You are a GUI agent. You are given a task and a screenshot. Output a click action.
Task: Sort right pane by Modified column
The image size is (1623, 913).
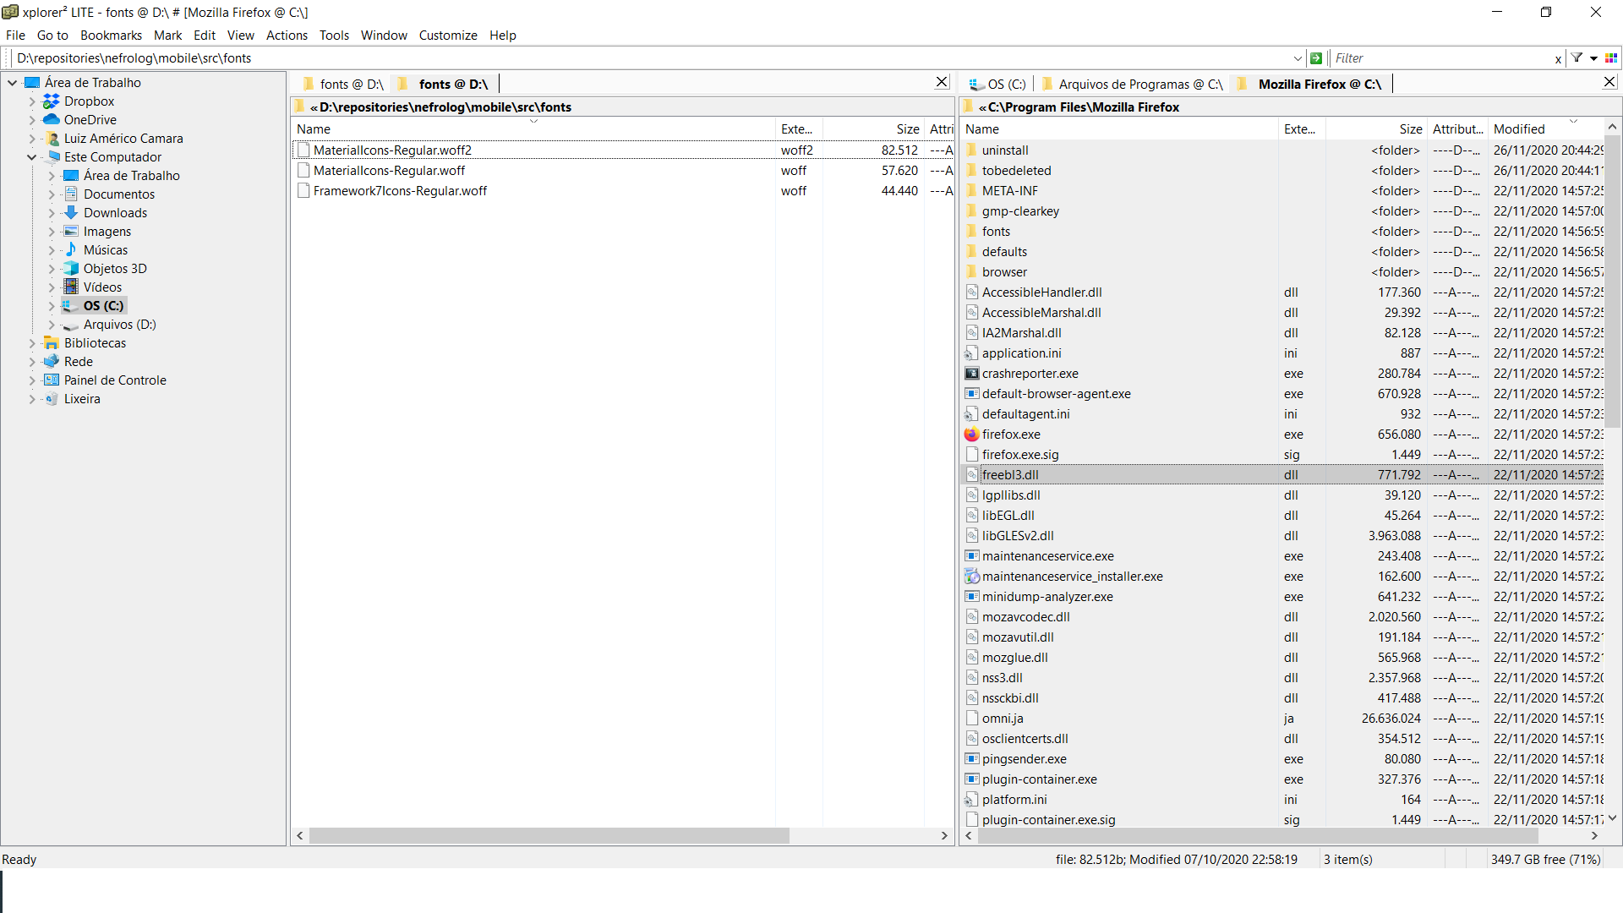[x=1519, y=129]
